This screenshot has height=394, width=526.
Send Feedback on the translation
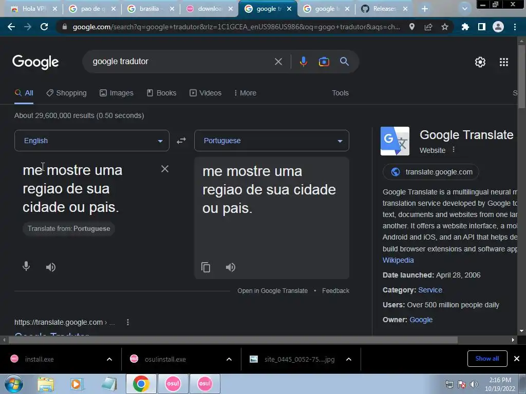point(335,291)
